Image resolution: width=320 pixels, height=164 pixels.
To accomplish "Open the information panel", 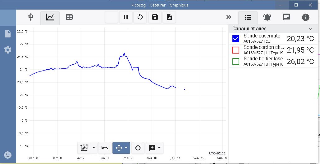I will coord(305,17).
